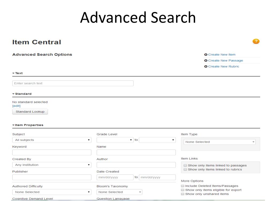Click the Item Links label
The width and height of the screenshot is (274, 205).
click(x=189, y=159)
